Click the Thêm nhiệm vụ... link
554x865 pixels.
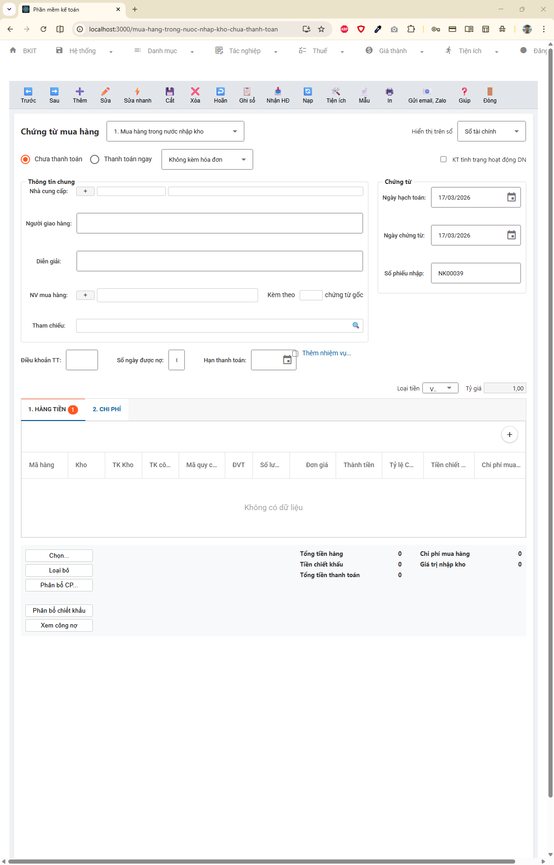tap(326, 353)
